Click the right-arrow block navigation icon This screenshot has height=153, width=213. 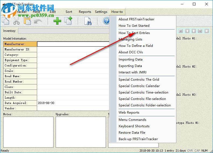(x=200, y=31)
